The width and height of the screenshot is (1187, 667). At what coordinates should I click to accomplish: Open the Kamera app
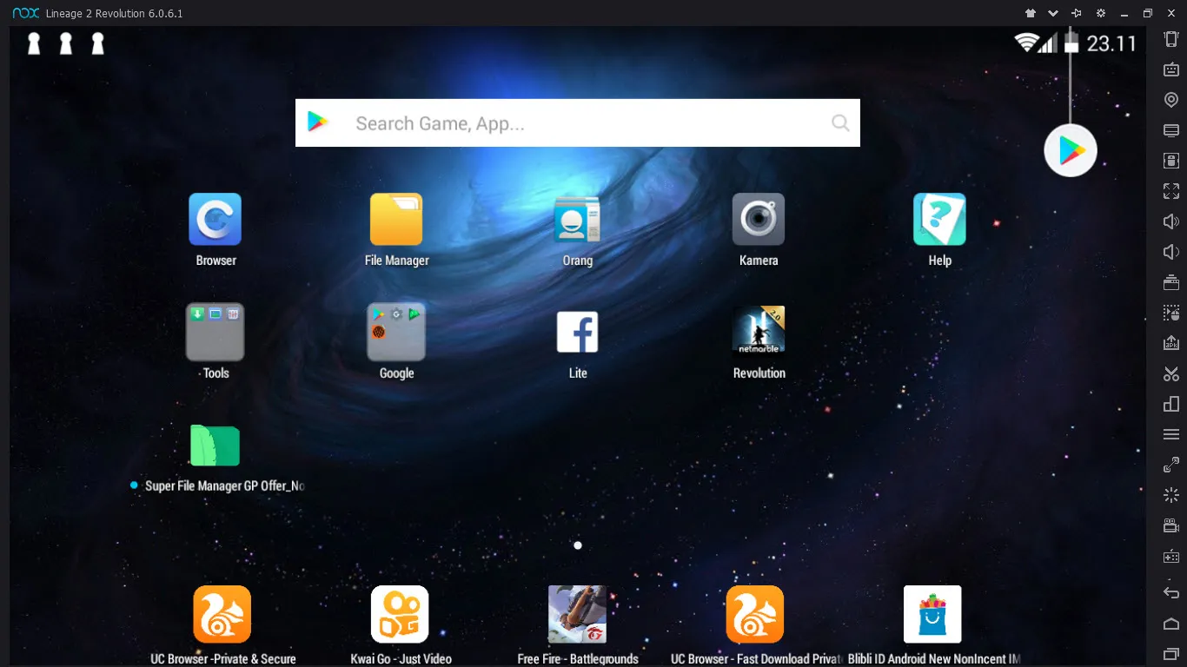pos(759,220)
